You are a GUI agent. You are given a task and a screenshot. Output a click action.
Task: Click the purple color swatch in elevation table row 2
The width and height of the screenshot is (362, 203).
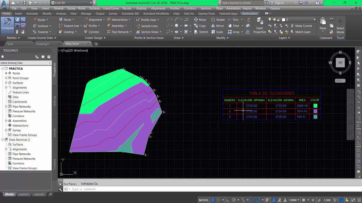click(x=315, y=111)
